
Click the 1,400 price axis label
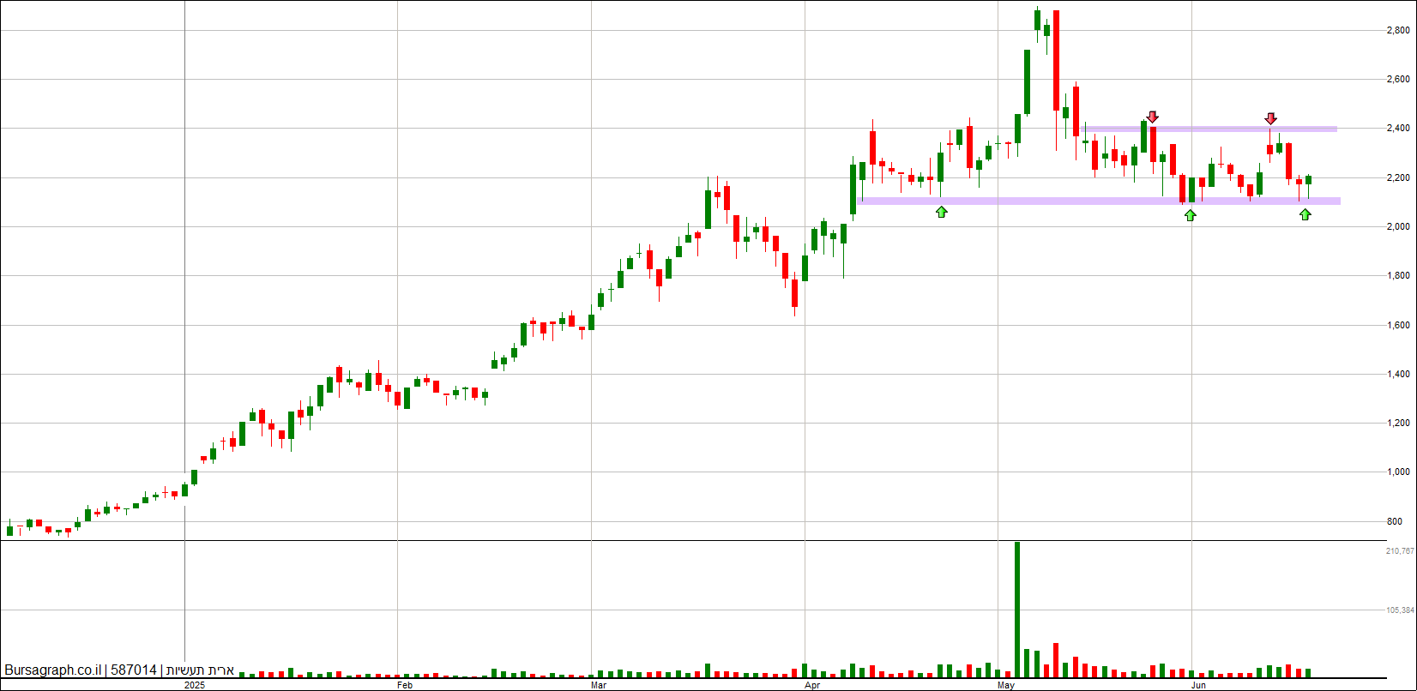point(1398,375)
